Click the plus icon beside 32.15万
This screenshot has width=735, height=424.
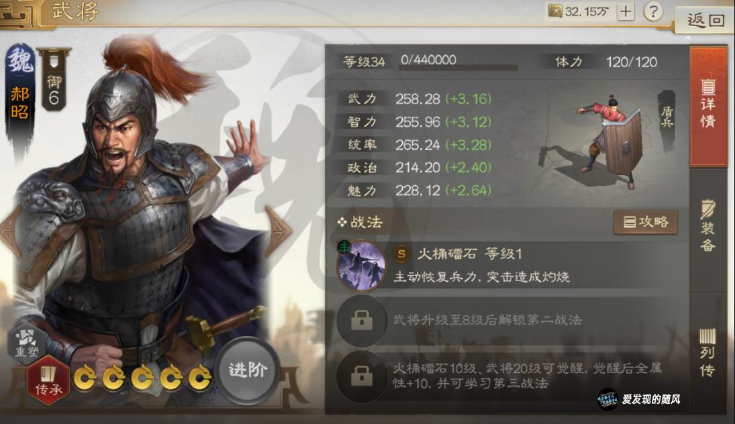(x=626, y=11)
